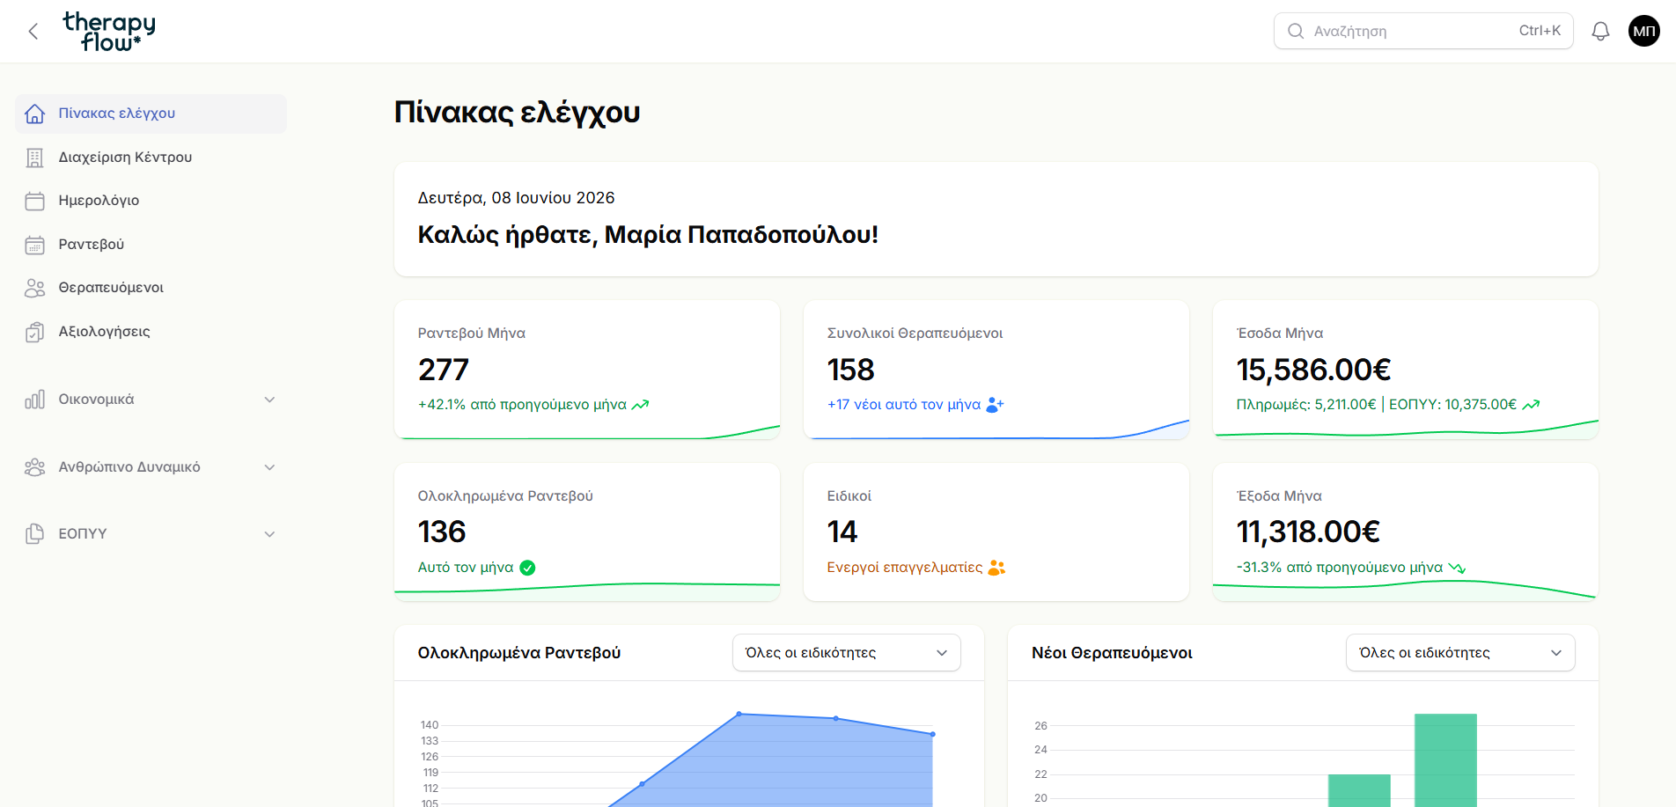Click the trend-up icon in Ραντεβού Μήνα card
1676x807 pixels.
(x=641, y=405)
